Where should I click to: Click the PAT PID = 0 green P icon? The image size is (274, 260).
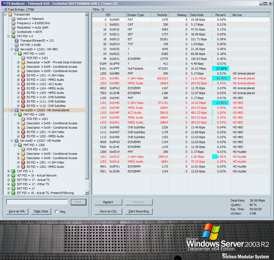(13, 36)
